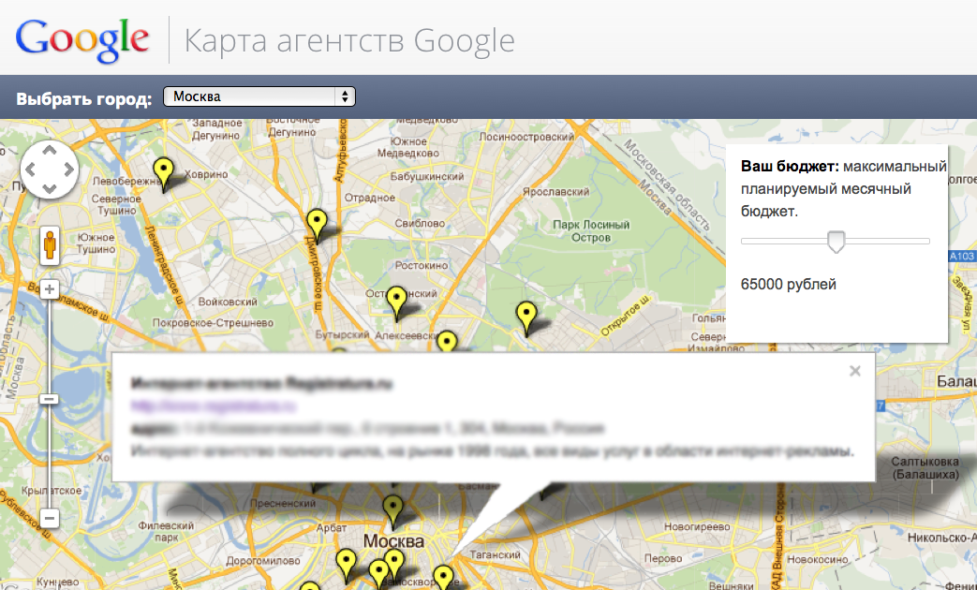This screenshot has height=590, width=977.
Task: Click the Парк Лосиный Остров label
Action: coord(591,231)
